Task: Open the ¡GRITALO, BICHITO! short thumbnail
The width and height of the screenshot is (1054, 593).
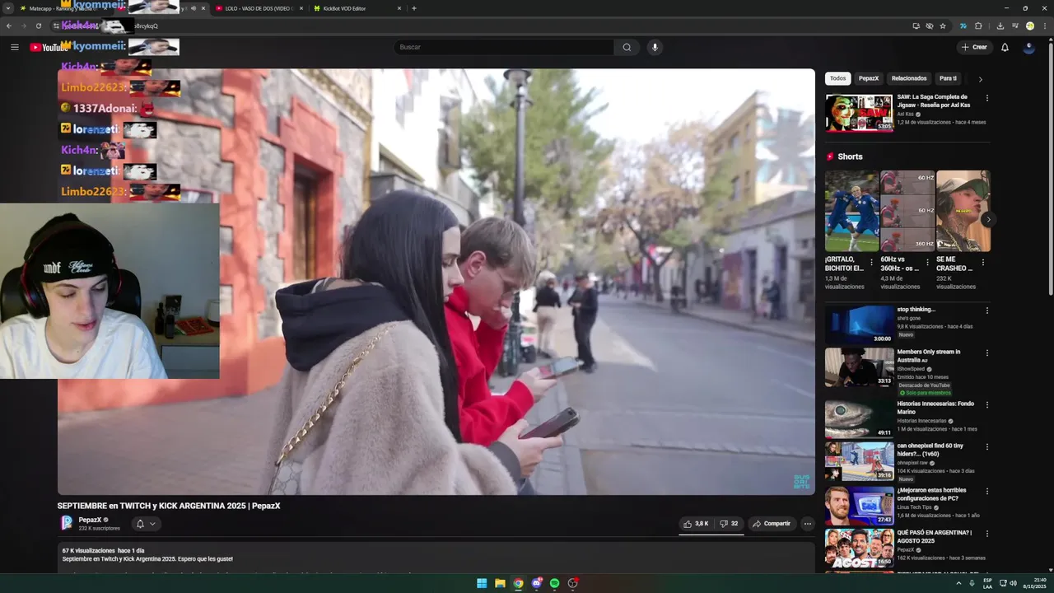Action: click(851, 211)
